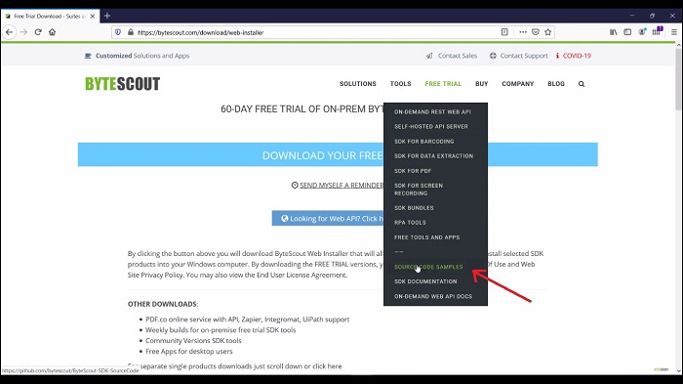
Task: Open Weekly builds for on-premise link
Action: click(221, 330)
